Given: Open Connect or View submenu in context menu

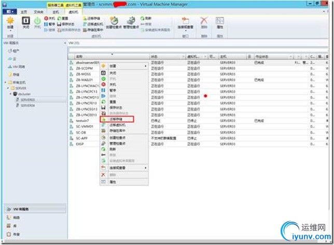Looking at the screenshot, I should pos(124,168).
